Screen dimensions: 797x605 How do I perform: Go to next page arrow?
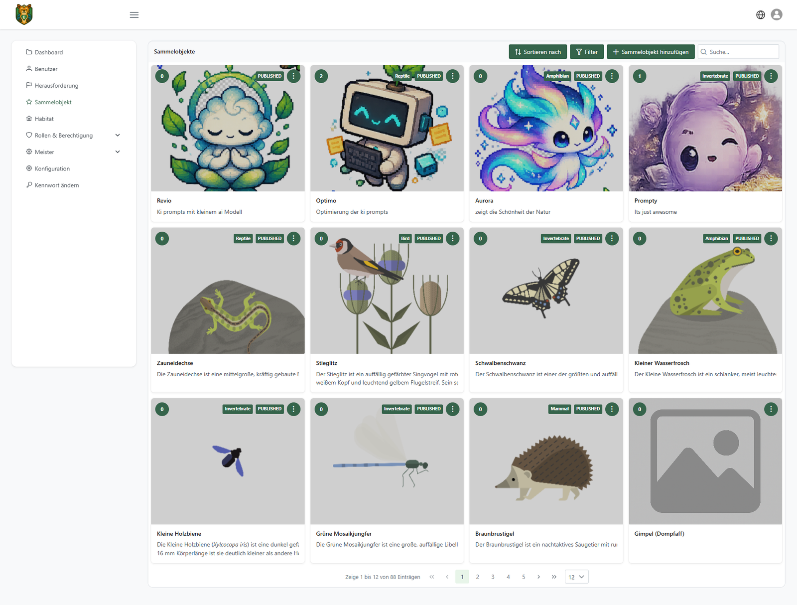(x=538, y=577)
